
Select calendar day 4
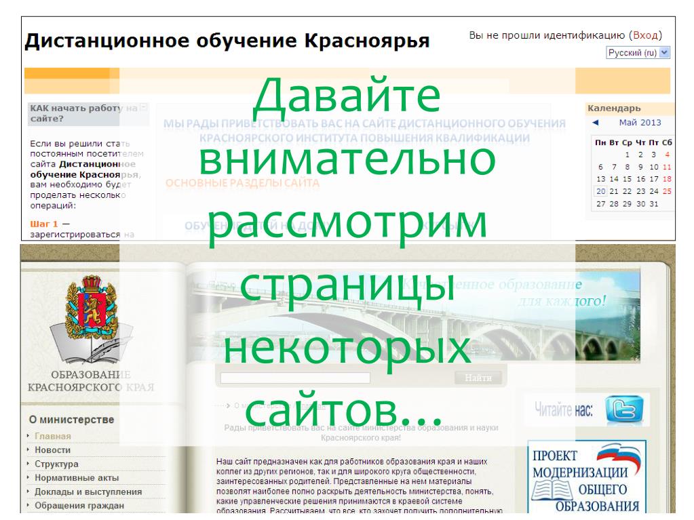668,155
